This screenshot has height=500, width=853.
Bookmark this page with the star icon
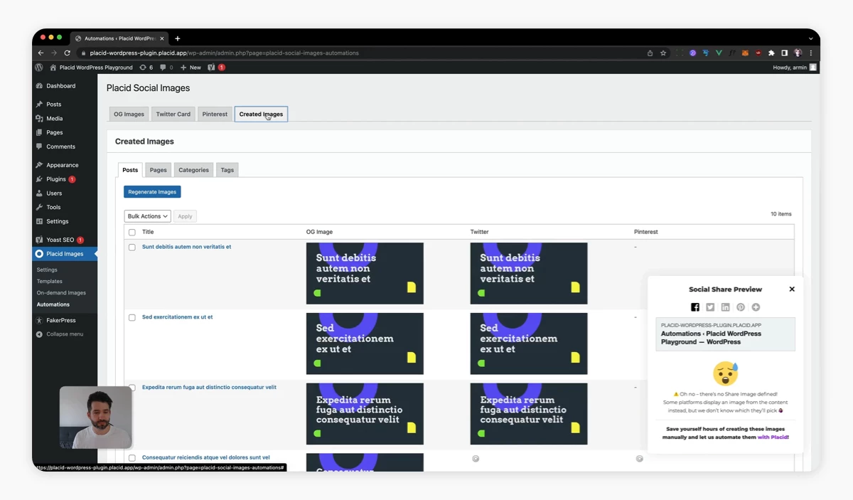point(663,53)
